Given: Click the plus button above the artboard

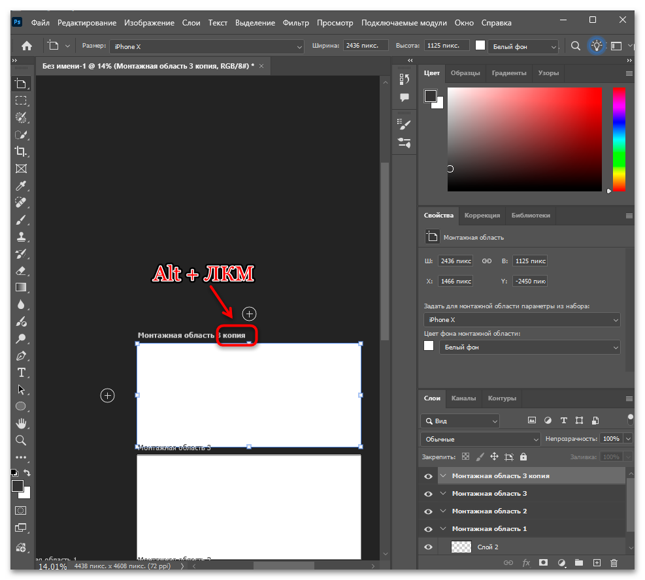Looking at the screenshot, I should 249,314.
